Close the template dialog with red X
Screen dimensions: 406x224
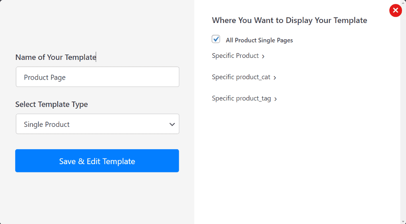coord(395,10)
